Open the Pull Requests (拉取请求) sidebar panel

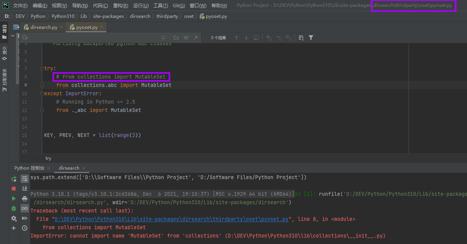click(x=5, y=80)
